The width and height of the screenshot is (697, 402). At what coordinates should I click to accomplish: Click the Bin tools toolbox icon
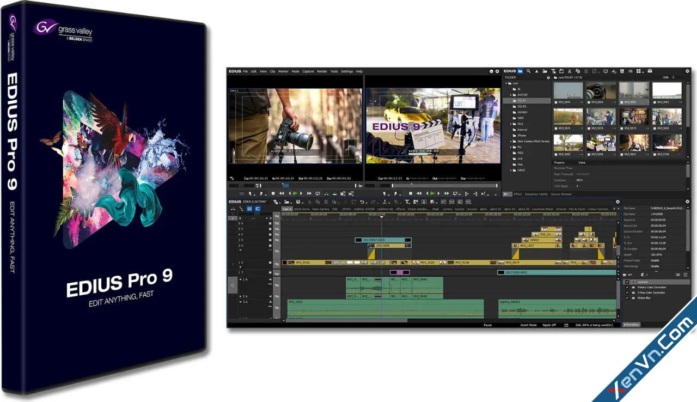point(650,71)
